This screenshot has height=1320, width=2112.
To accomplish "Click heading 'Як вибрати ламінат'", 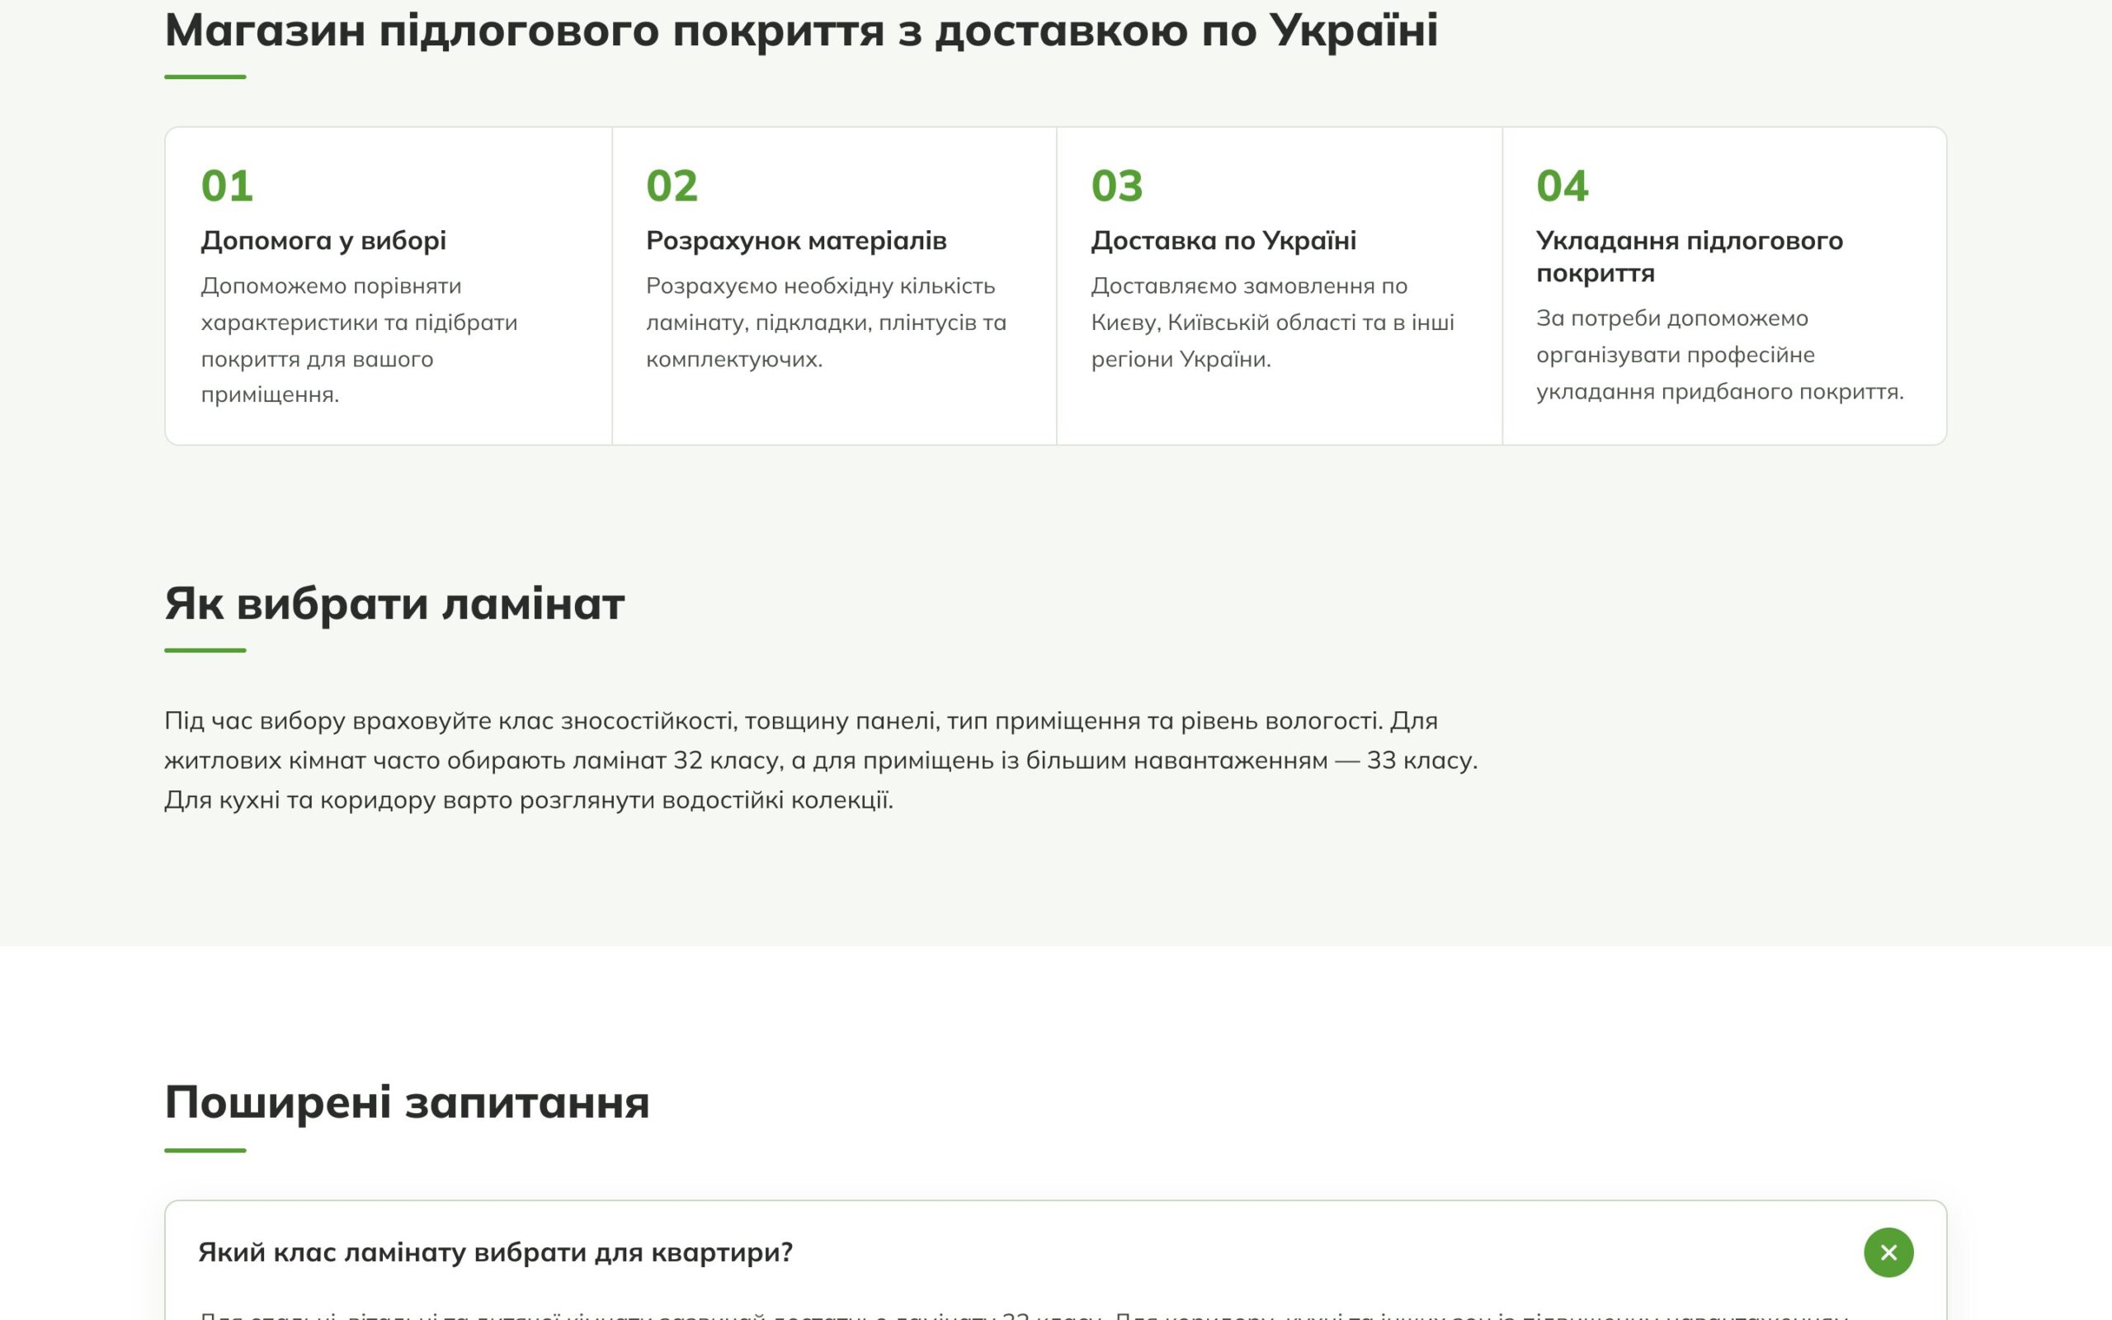I will 394,603.
